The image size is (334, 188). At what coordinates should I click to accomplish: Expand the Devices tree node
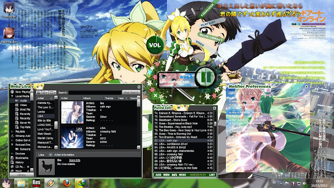click(12, 154)
